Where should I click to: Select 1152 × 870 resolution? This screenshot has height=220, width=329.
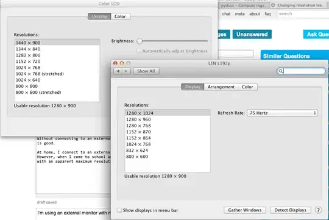click(x=168, y=132)
